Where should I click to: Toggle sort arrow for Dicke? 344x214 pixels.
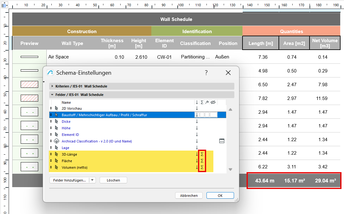coord(197,122)
